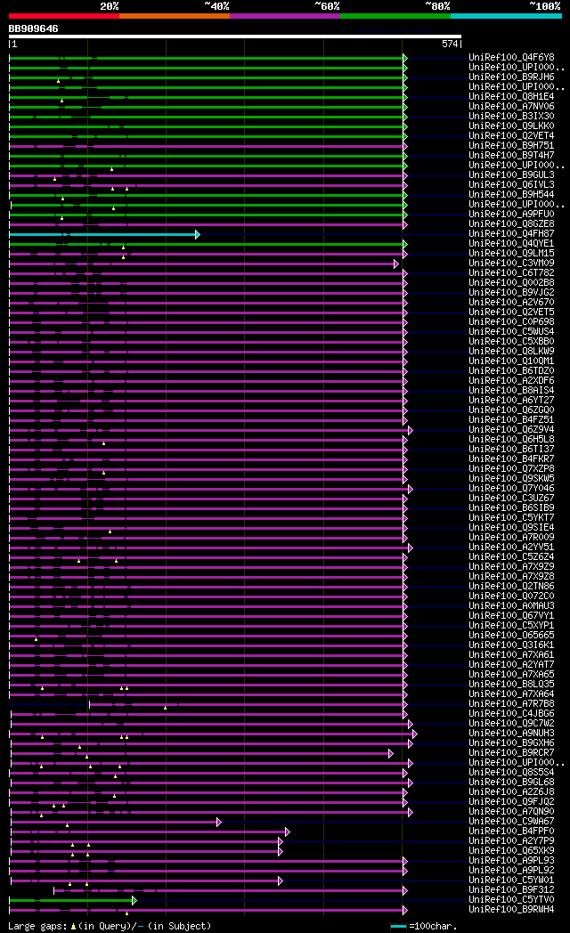Click the cyan arrowhead ending Q4FH87 alignment
This screenshot has height=933, width=570.
coord(198,234)
